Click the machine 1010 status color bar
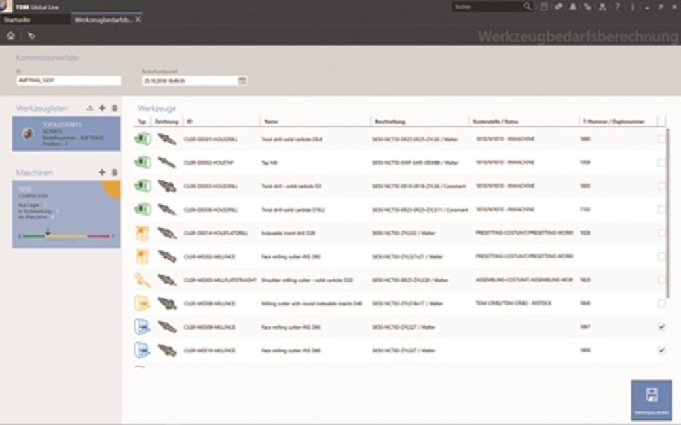681x425 pixels. 65,235
